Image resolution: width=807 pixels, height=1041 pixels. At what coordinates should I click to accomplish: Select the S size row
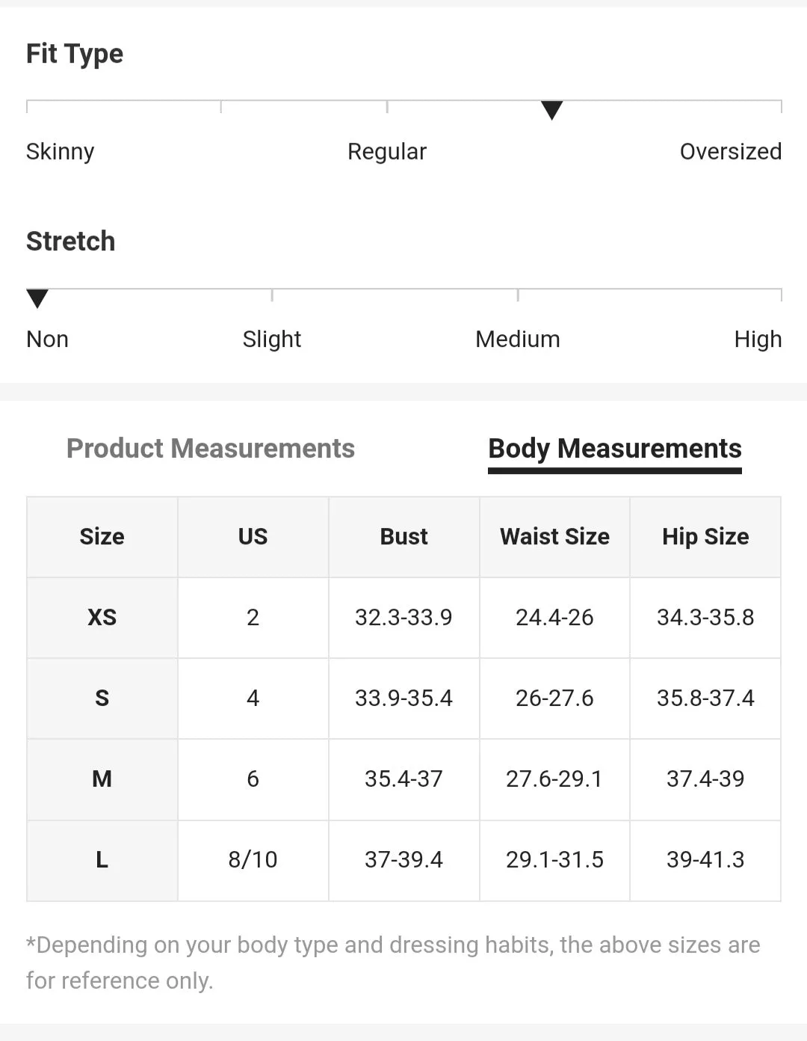click(x=403, y=698)
